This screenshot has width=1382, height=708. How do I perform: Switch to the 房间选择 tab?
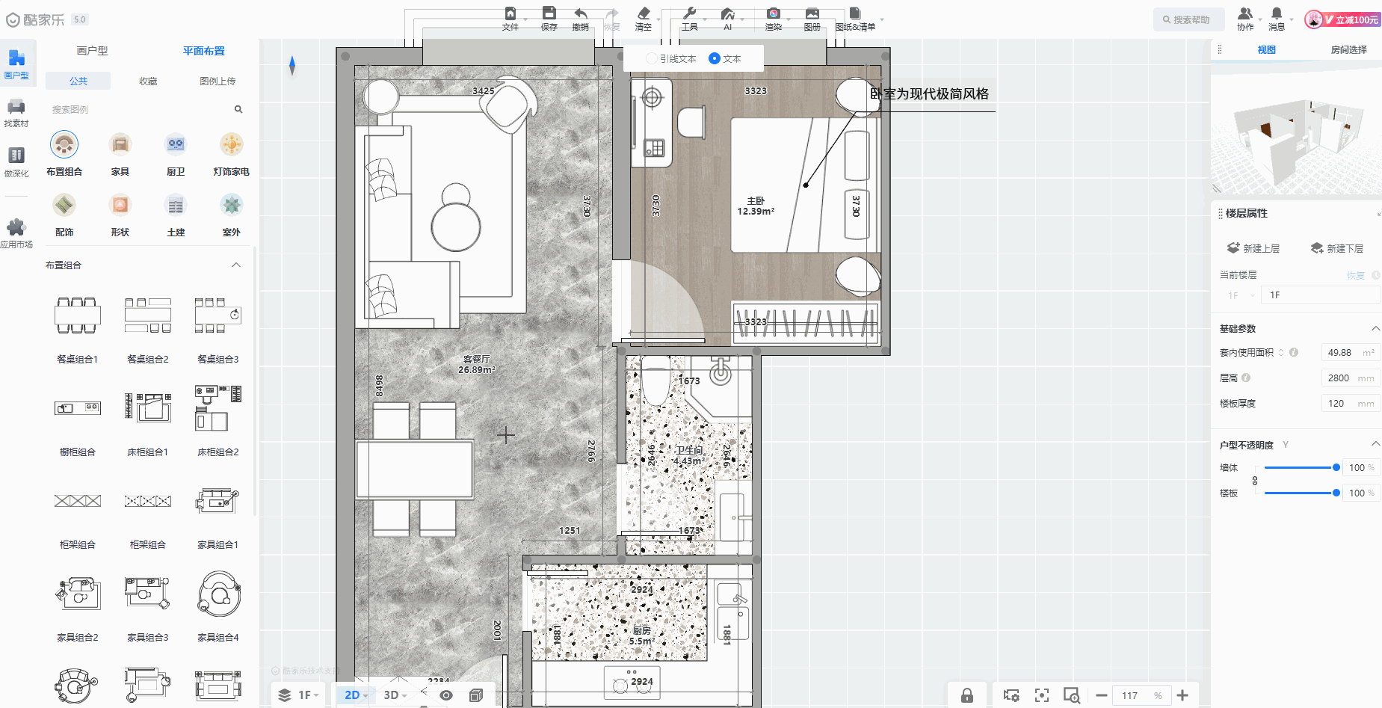click(x=1348, y=50)
